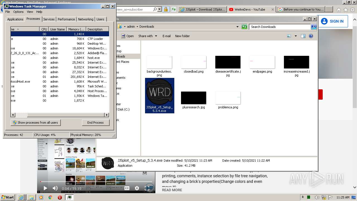Open the Windows Start menu
The width and height of the screenshot is (357, 201).
pos(8,197)
